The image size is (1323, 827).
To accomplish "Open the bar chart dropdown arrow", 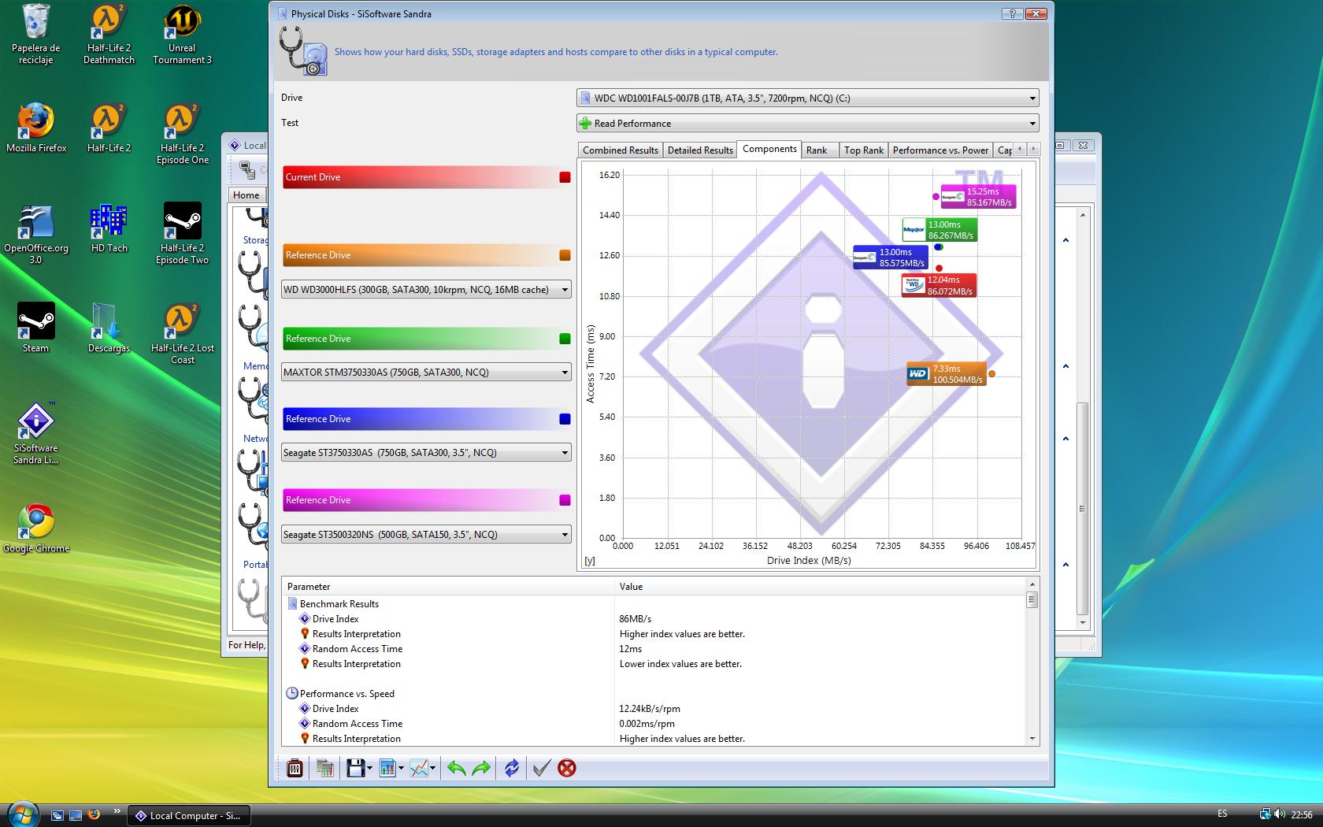I will point(401,768).
